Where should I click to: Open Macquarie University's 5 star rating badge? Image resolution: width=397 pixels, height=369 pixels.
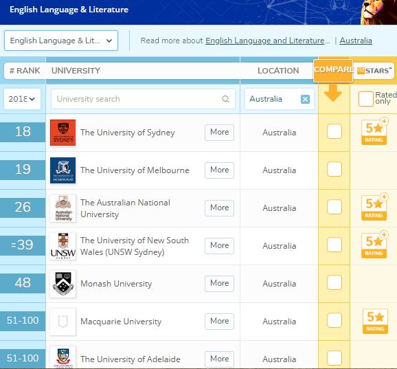coord(375,321)
